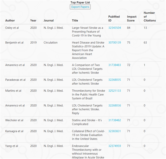Select the Heart Disease and Stroke Statistics title
This screenshot has width=166, height=159.
coord(88,50)
